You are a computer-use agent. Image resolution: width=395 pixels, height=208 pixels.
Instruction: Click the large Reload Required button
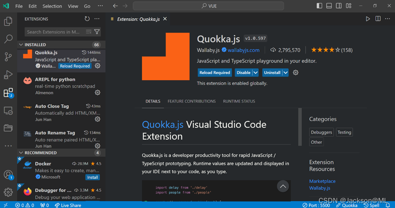click(214, 73)
